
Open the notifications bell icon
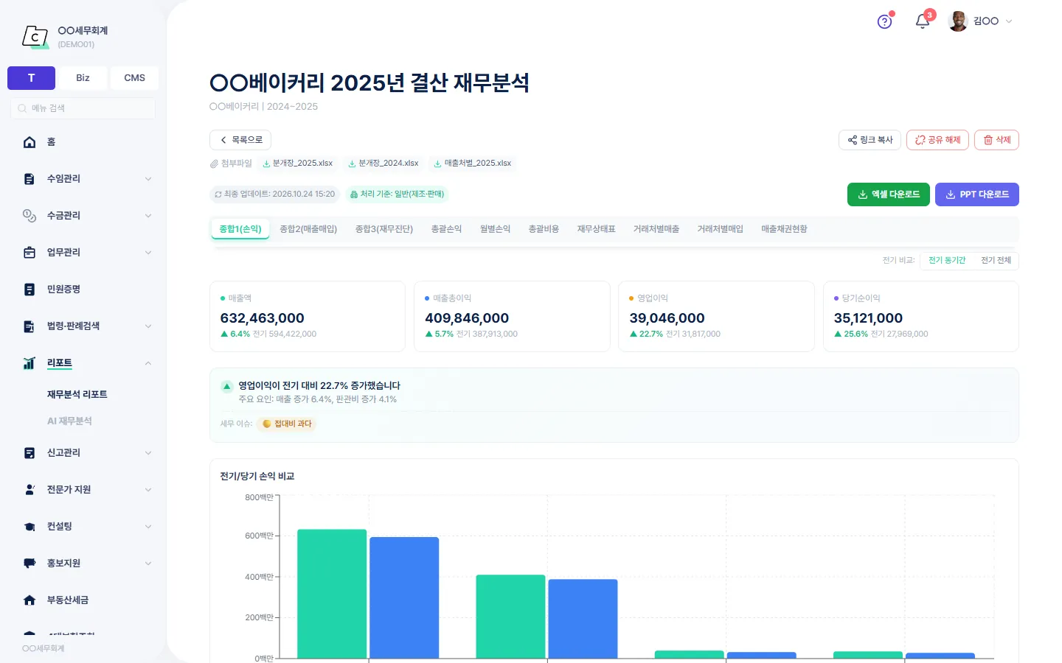point(922,21)
